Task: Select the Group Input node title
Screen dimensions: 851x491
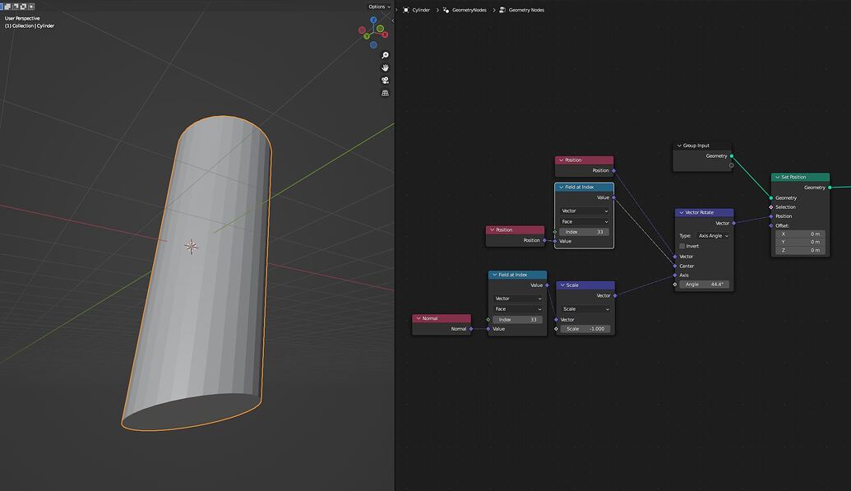Action: click(696, 146)
